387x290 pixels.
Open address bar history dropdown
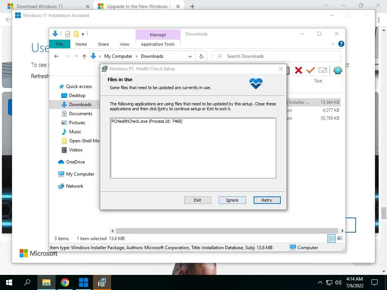pyautogui.click(x=190, y=57)
